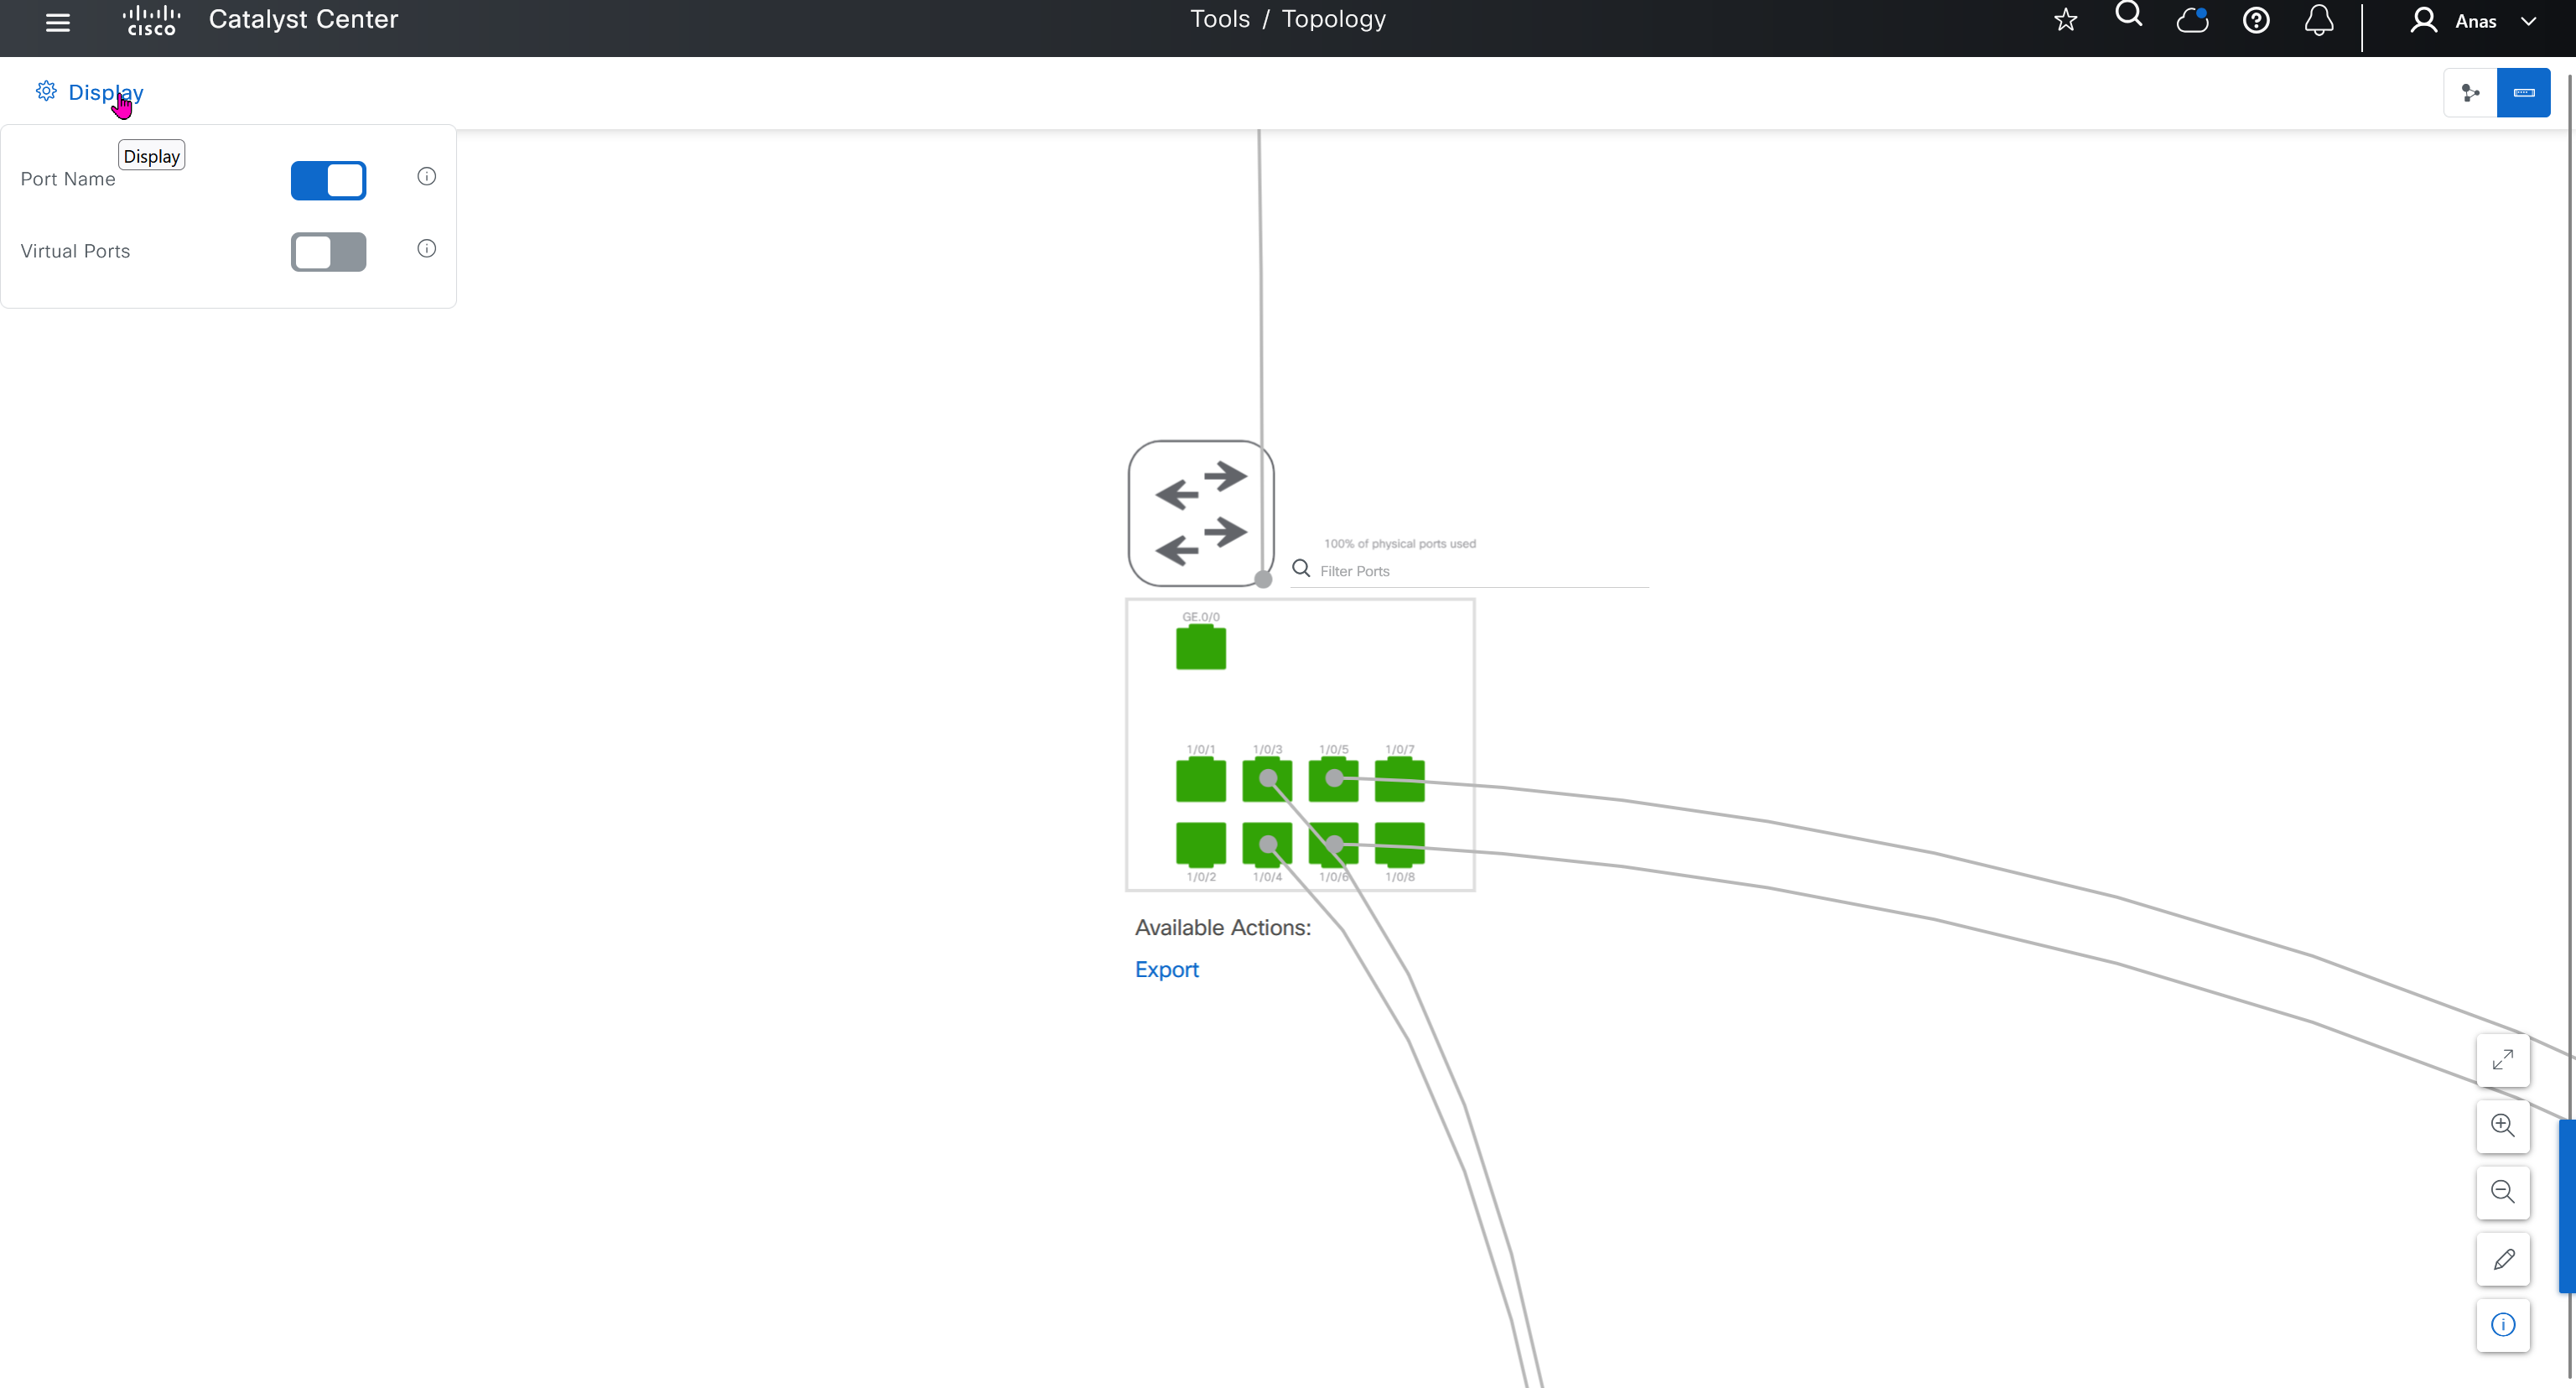Open the notifications bell
Viewport: 2576px width, 1388px height.
(2319, 20)
